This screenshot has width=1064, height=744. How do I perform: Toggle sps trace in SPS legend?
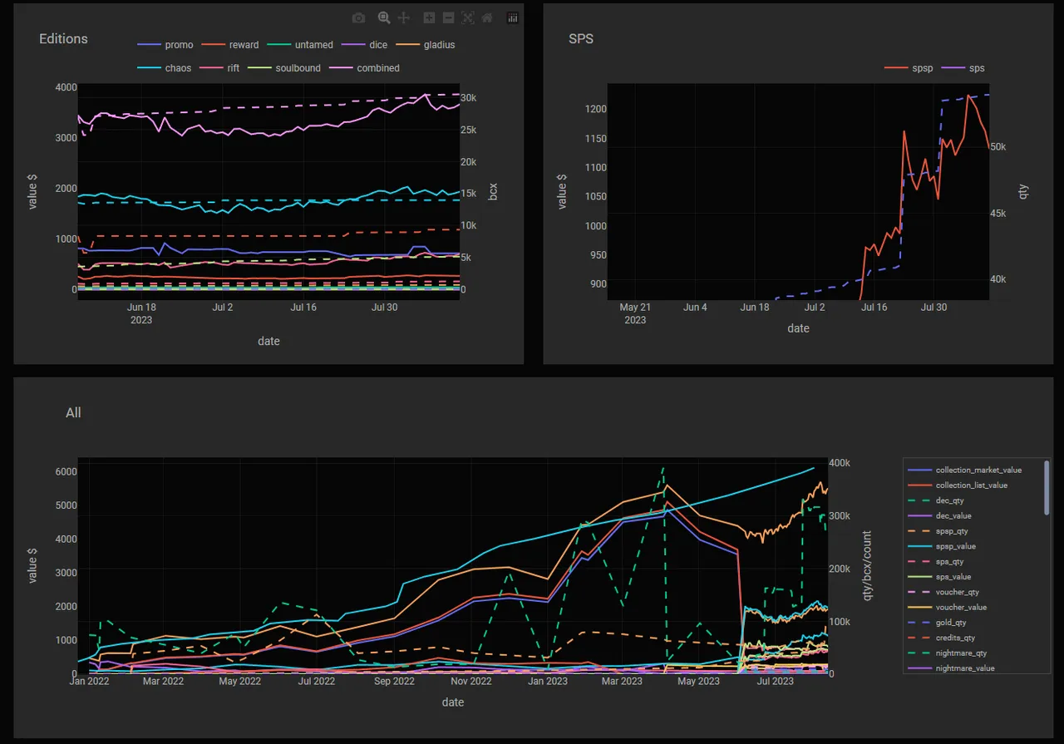pos(963,68)
